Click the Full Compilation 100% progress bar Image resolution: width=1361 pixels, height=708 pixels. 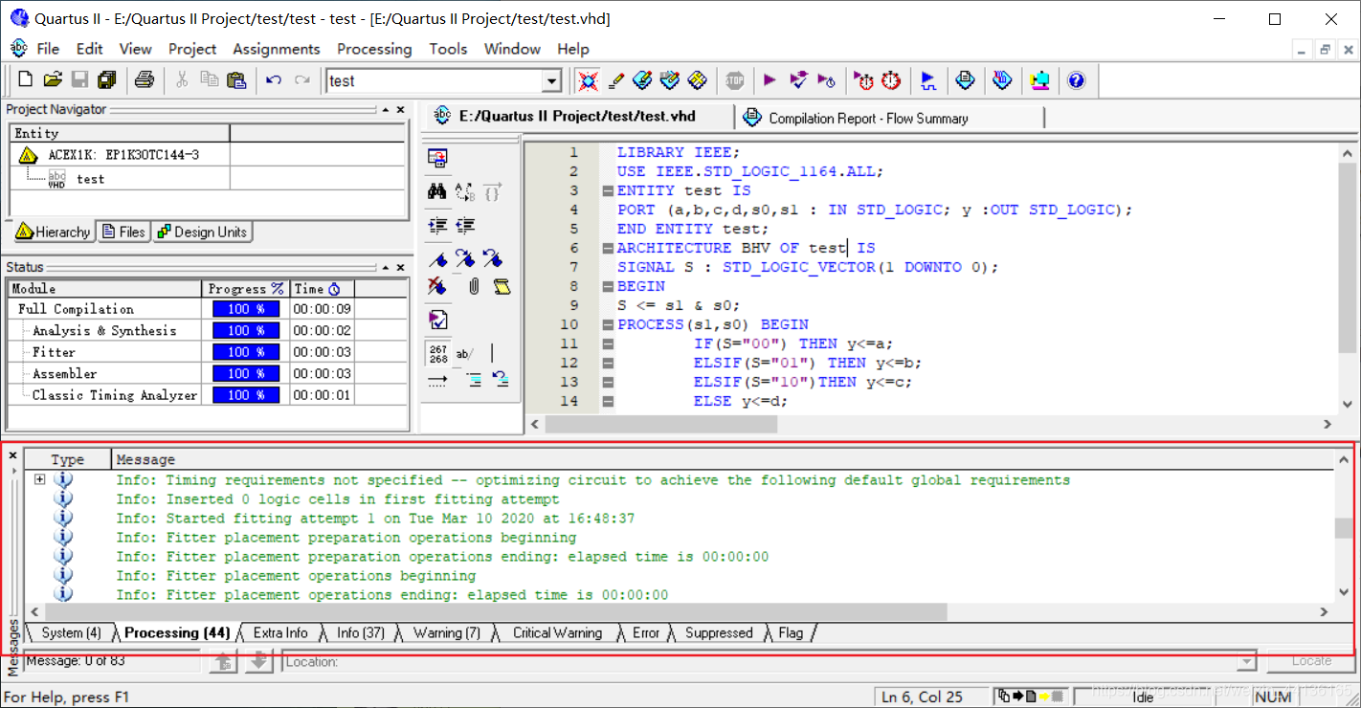pyautogui.click(x=246, y=309)
